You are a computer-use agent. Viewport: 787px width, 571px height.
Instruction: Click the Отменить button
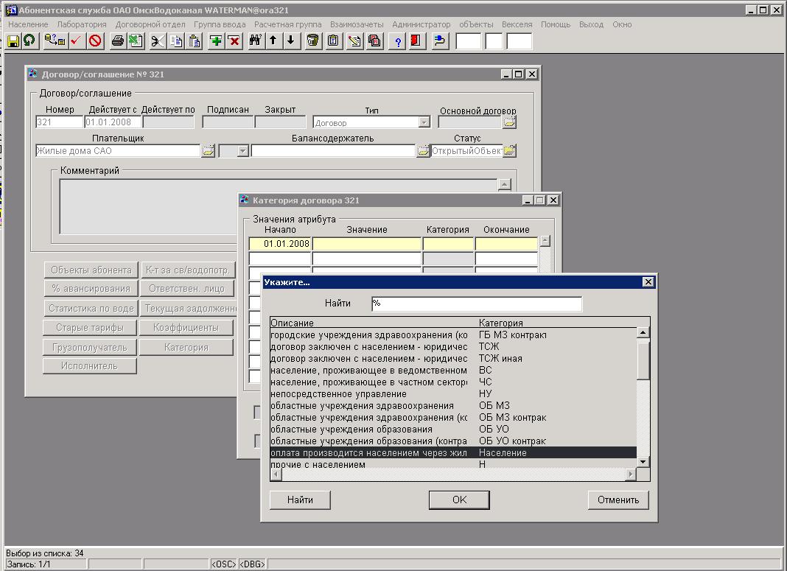618,500
